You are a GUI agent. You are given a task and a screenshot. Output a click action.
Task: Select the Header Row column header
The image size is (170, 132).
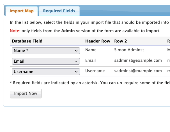98,41
